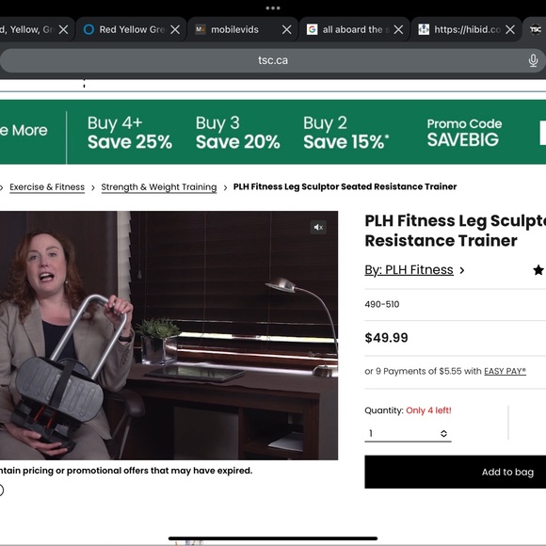Screen dimensions: 546x546
Task: Focus the tsc.ca address bar
Action: click(x=273, y=60)
